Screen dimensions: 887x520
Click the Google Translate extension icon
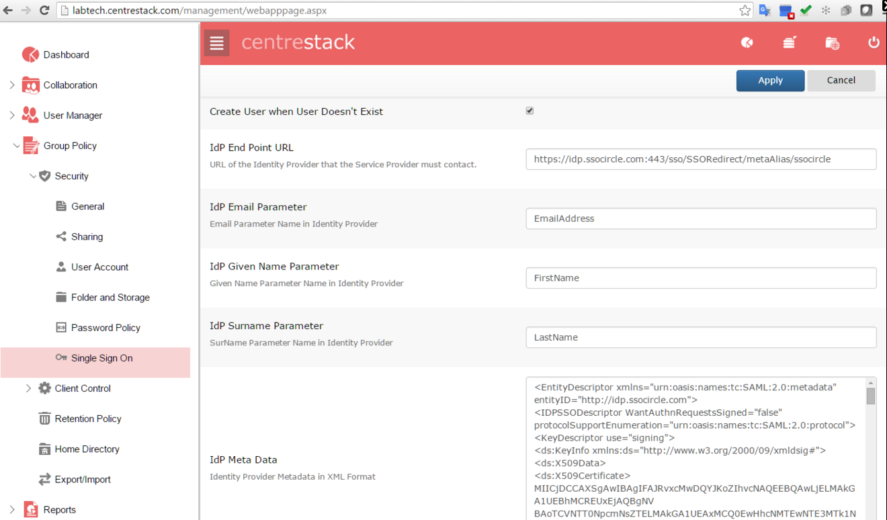(x=765, y=10)
